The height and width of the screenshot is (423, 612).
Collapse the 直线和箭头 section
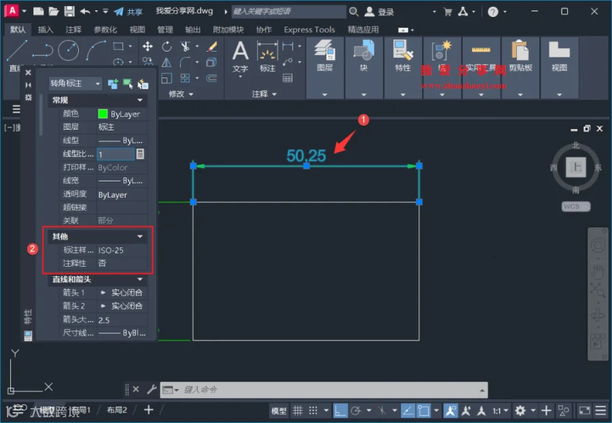click(139, 279)
